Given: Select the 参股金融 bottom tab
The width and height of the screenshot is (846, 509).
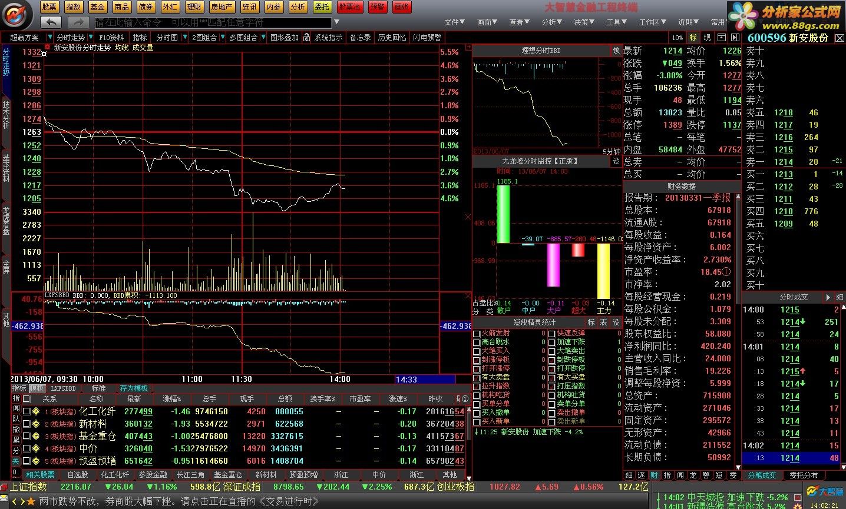Looking at the screenshot, I should (x=153, y=475).
